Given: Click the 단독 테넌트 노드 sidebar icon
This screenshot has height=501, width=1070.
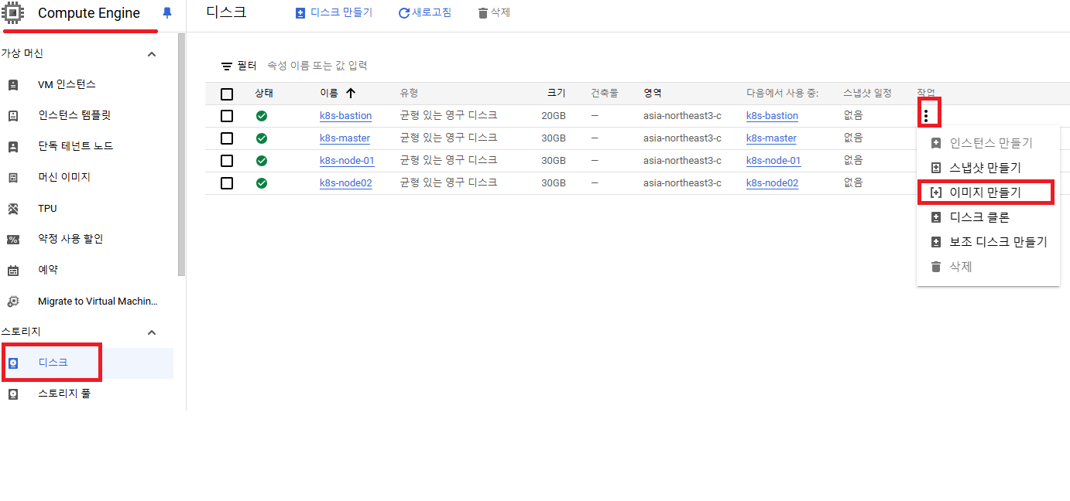Looking at the screenshot, I should click(12, 146).
